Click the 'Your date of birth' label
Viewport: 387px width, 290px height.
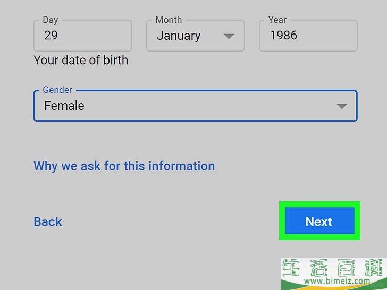coord(81,61)
